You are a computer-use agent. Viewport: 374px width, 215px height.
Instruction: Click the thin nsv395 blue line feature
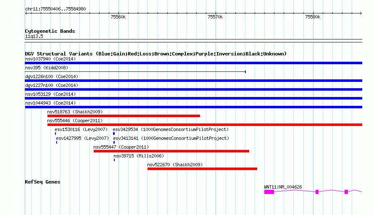point(135,71)
